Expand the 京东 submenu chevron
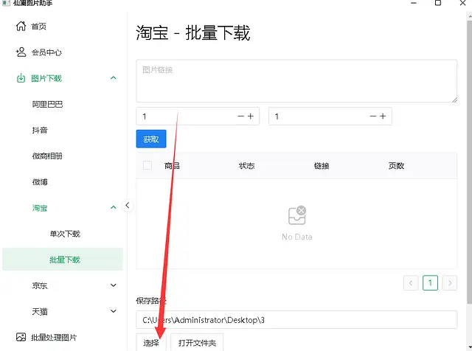The image size is (472, 351). (x=113, y=285)
